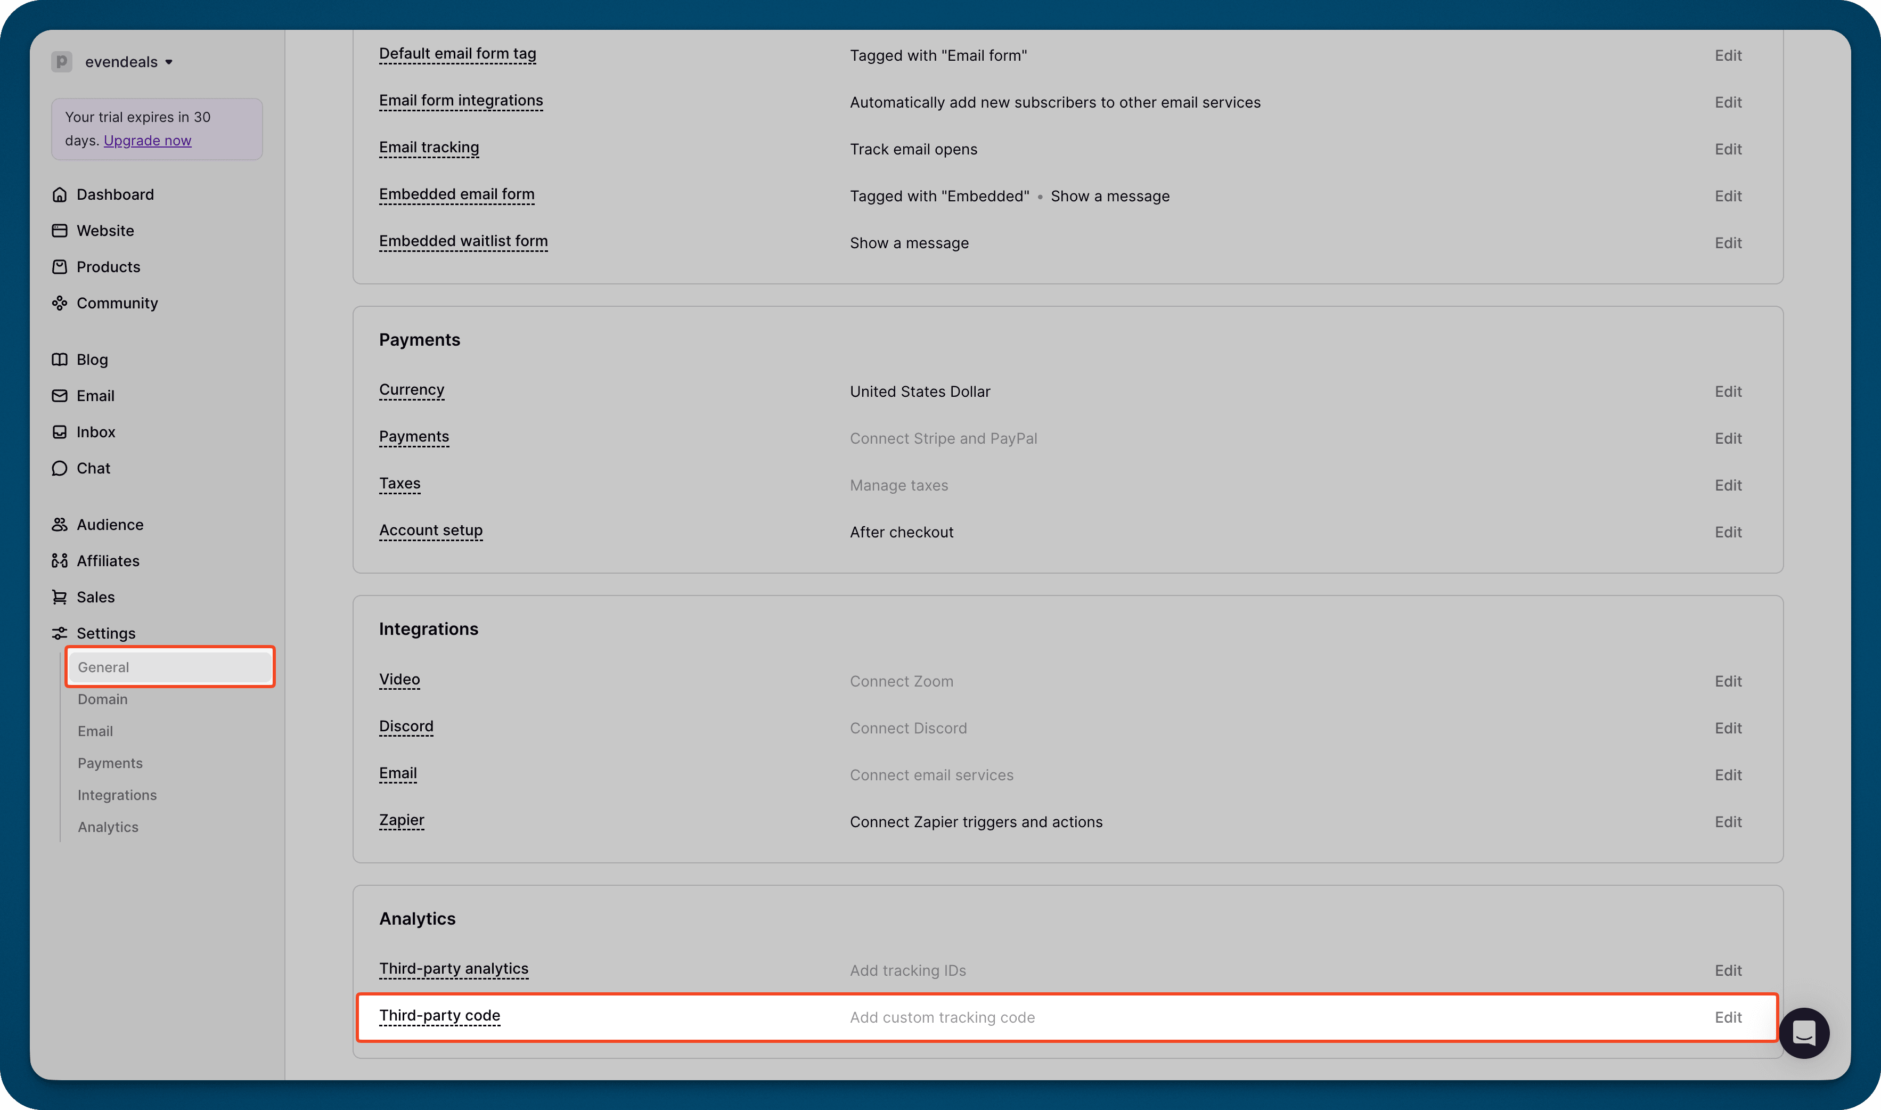
Task: Edit the Email tracking setting
Action: [x=1729, y=149]
